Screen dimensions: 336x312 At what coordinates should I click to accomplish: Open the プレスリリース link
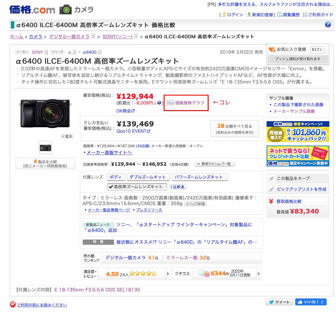pyautogui.click(x=149, y=210)
